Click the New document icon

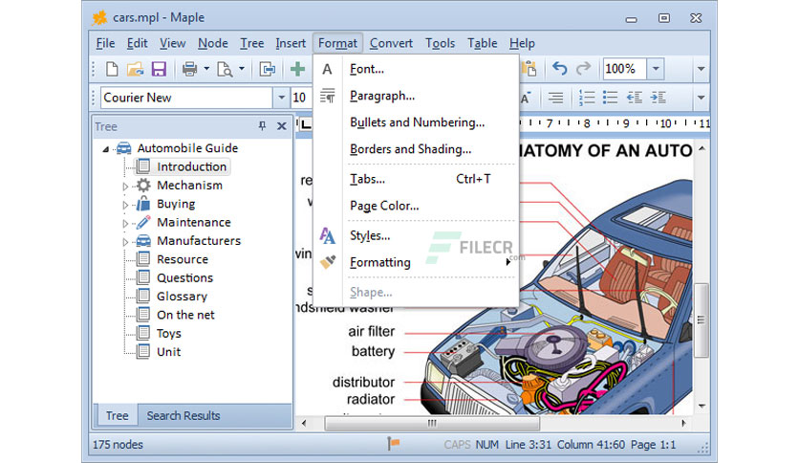[x=112, y=69]
